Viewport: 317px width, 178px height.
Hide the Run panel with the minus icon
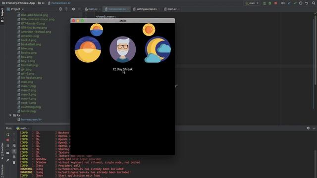314,128
